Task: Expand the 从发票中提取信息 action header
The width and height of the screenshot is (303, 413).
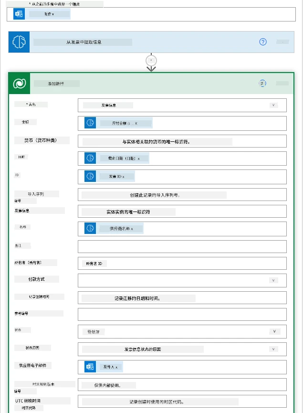Action: (151, 42)
